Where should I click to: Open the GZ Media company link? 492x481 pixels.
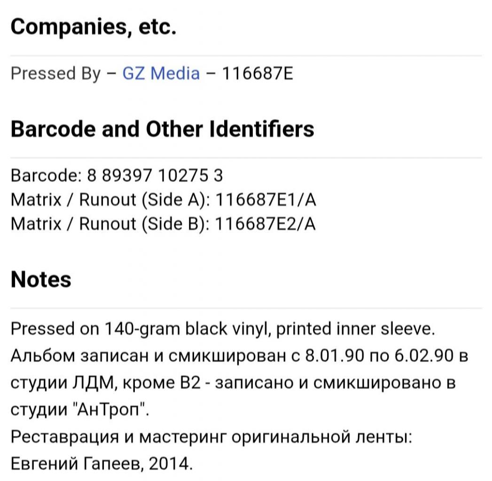tap(161, 73)
